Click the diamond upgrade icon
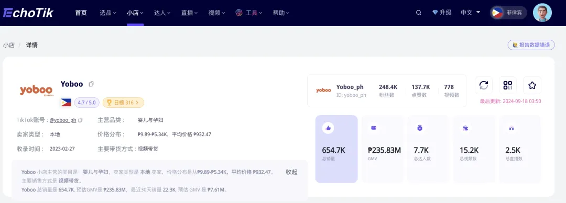Image resolution: width=566 pixels, height=203 pixels. (x=435, y=13)
